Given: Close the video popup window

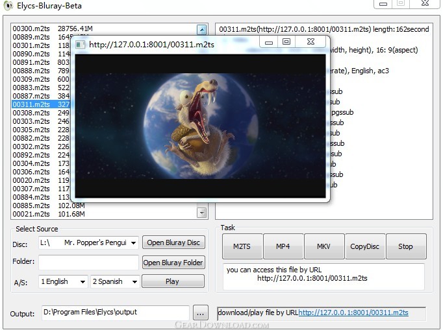Looking at the screenshot, I should (x=310, y=42).
